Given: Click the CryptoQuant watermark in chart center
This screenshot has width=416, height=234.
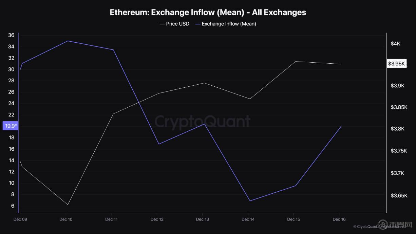Looking at the screenshot, I should (203, 121).
